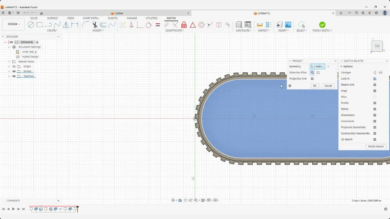This screenshot has width=390, height=219.
Task: Click the Geometry 1 selected field
Action: (318, 67)
